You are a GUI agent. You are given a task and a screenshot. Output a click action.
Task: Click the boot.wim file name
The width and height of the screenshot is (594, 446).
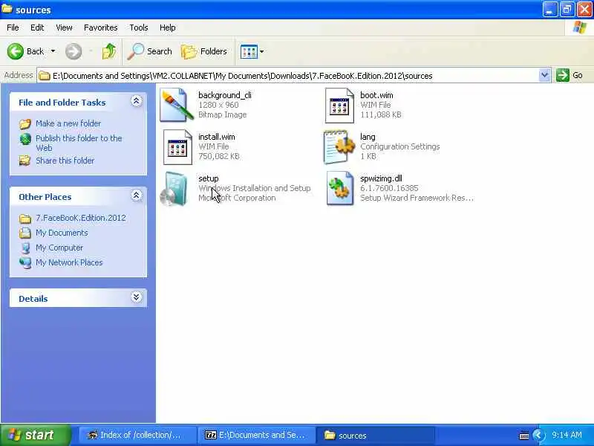coord(376,95)
